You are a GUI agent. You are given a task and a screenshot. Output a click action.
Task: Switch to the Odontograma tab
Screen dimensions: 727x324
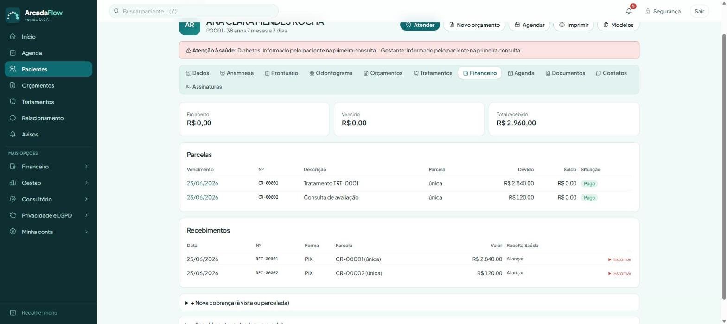pos(331,73)
